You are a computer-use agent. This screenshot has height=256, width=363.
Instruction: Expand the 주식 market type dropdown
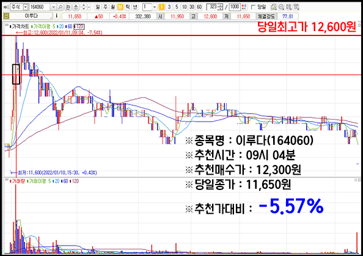[x=26, y=7]
